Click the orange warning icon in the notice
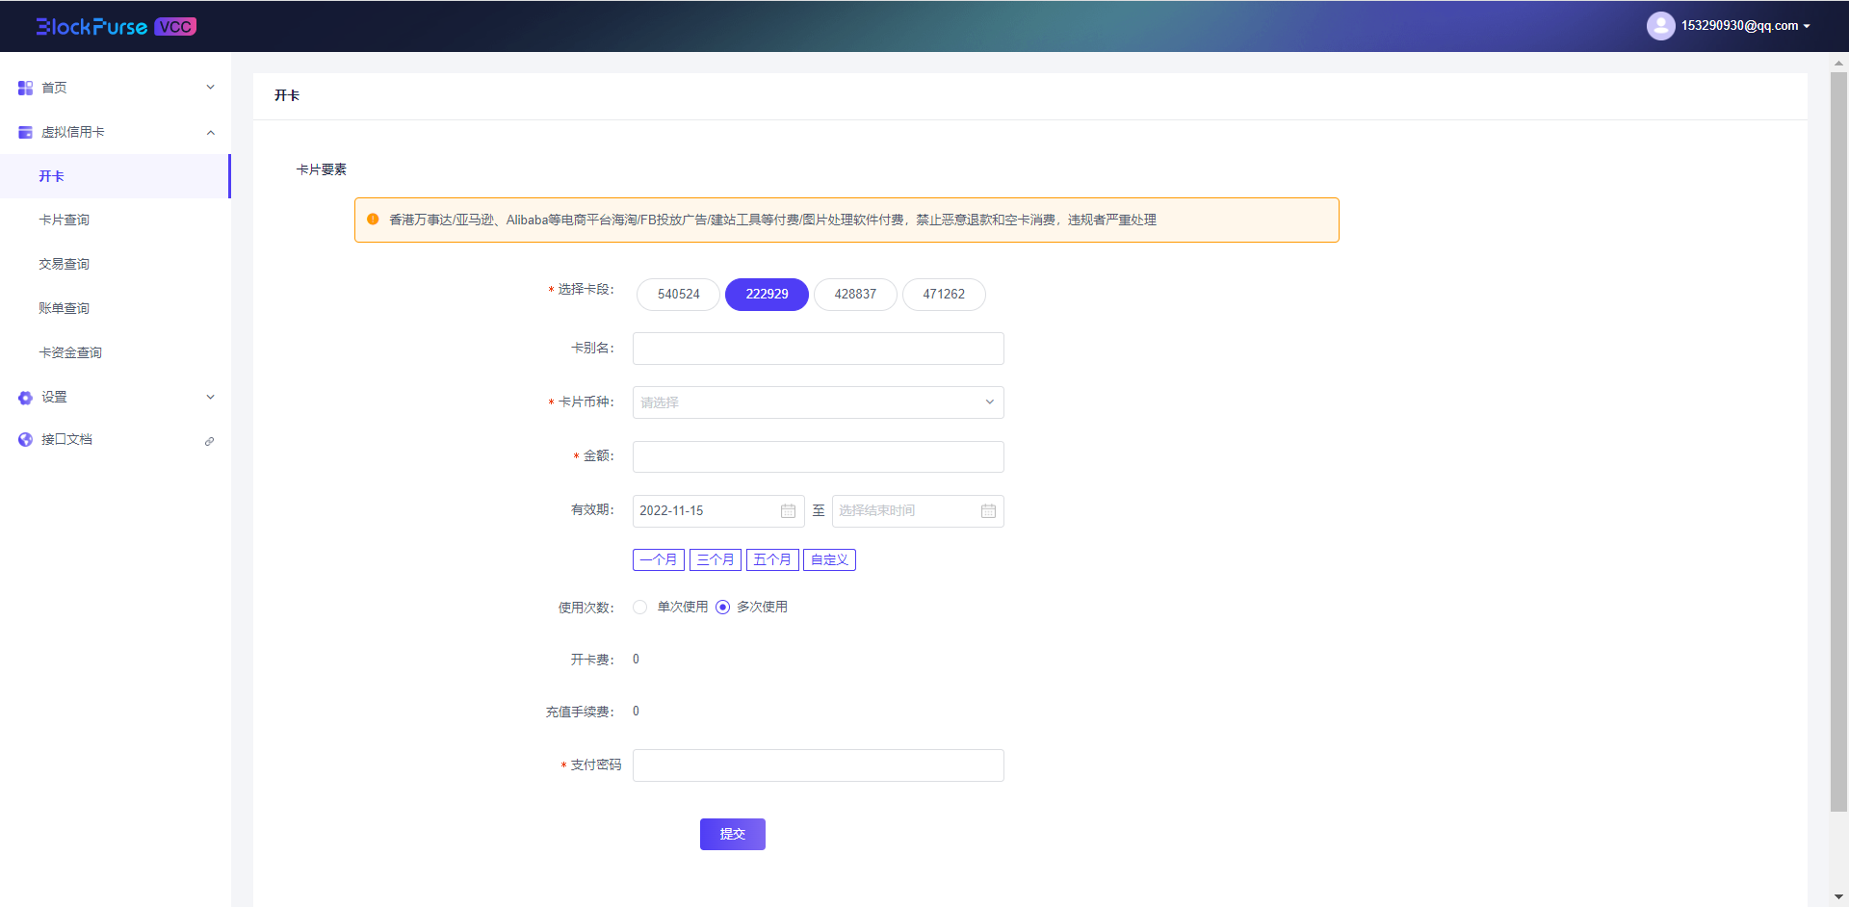 point(373,220)
